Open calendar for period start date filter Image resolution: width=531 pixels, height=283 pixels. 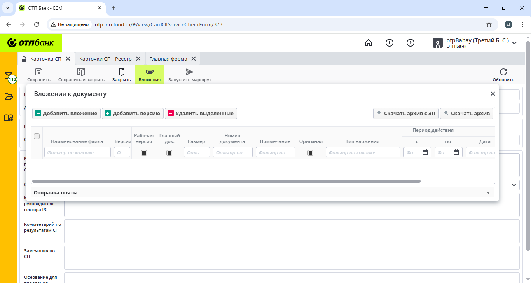point(425,152)
